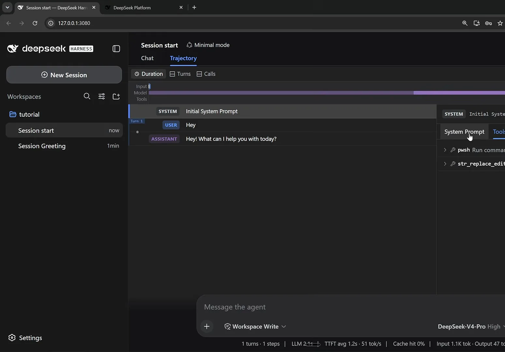The width and height of the screenshot is (505, 352).
Task: Select the Session start session
Action: [x=64, y=130]
